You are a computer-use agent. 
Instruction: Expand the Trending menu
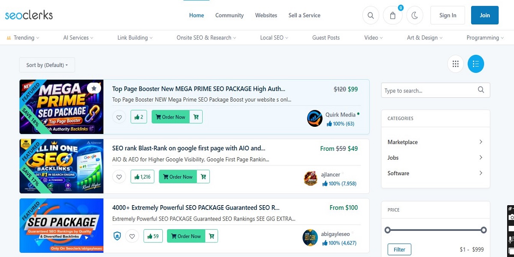click(x=23, y=38)
